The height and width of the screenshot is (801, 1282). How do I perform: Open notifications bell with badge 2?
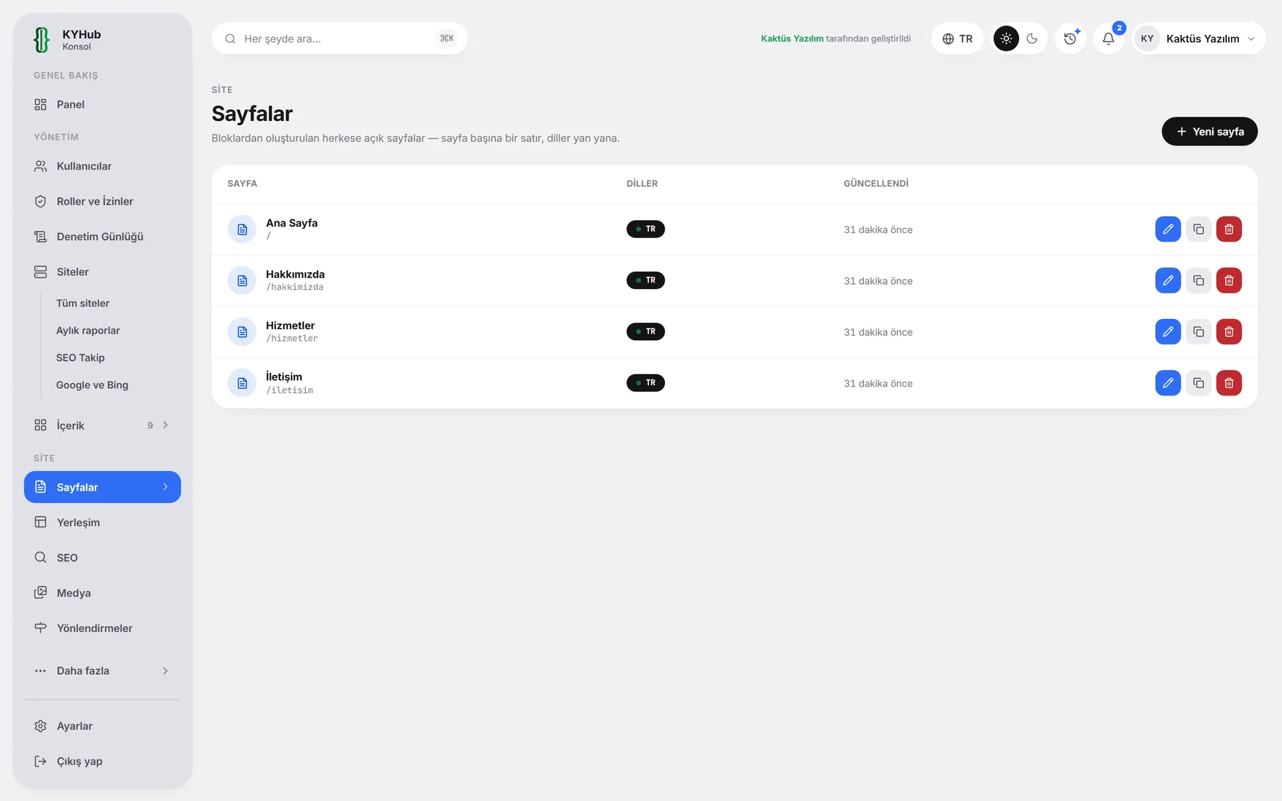[1108, 39]
